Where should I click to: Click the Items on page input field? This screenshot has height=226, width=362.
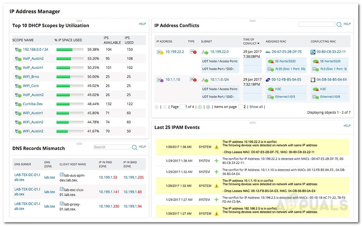pyautogui.click(x=241, y=107)
